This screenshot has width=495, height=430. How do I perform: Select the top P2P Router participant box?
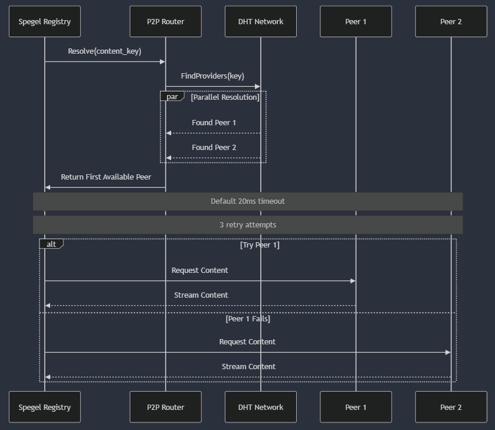pos(165,22)
